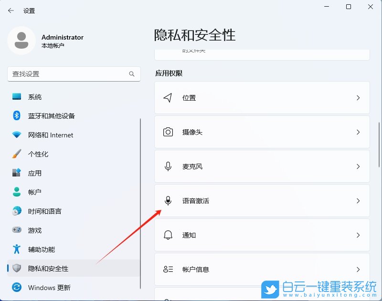
Task: Select 时间和语言 in the sidebar
Action: tap(44, 211)
